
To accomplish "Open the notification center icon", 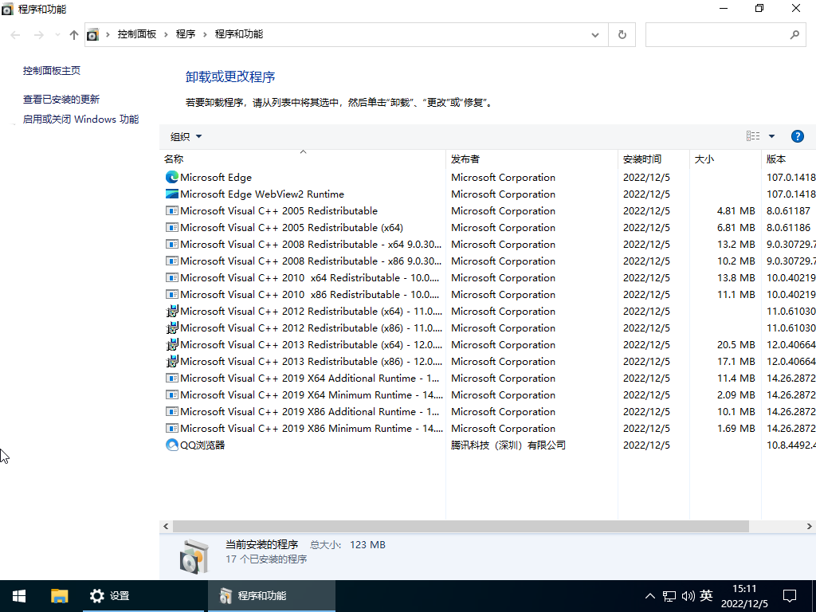I will point(790,596).
